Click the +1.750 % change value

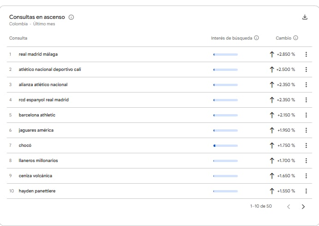(x=286, y=145)
